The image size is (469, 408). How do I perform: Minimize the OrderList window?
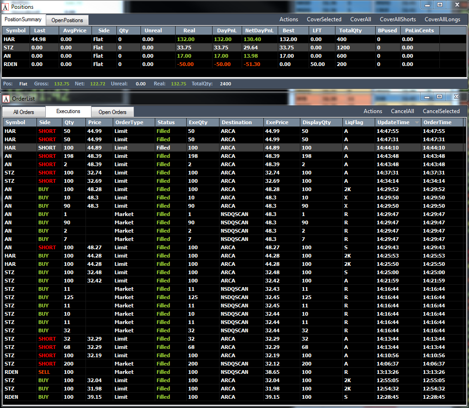(x=427, y=97)
